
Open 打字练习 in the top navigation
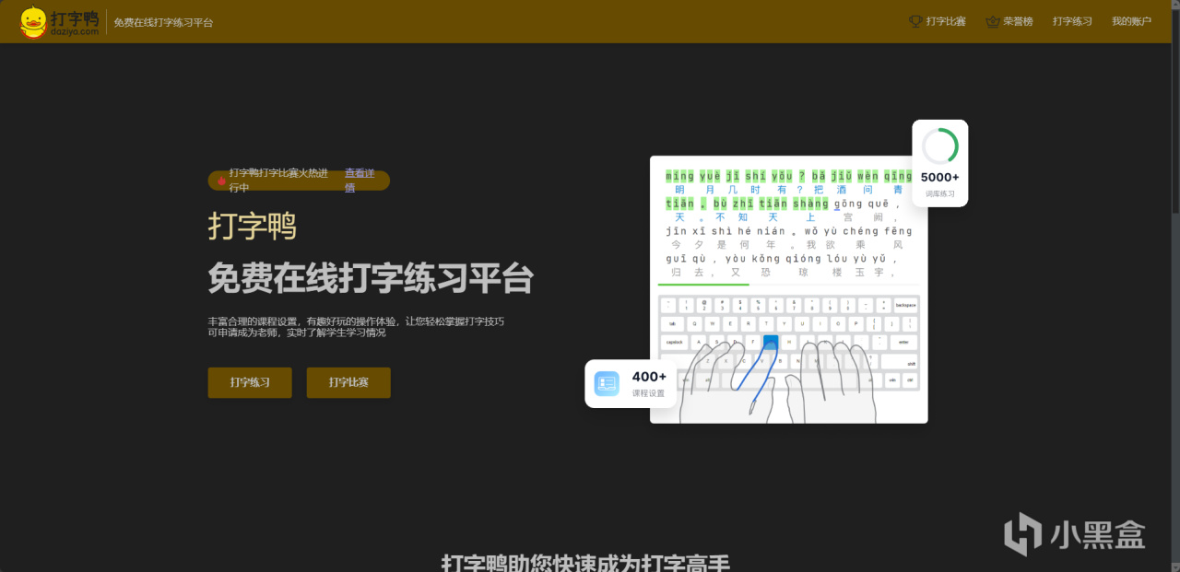coord(1072,21)
